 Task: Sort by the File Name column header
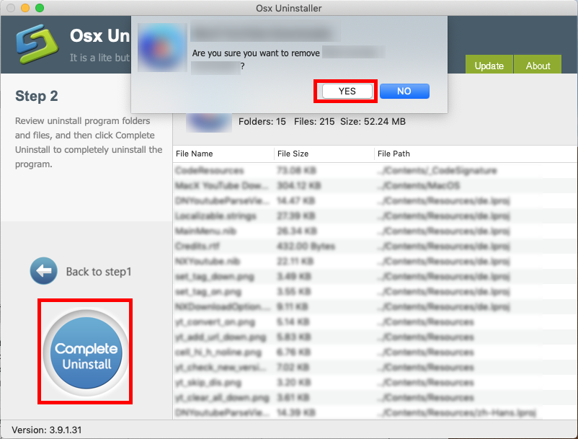223,154
